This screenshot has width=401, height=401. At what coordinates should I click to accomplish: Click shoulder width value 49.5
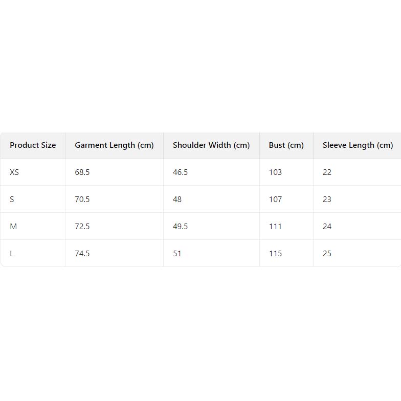[x=180, y=227]
